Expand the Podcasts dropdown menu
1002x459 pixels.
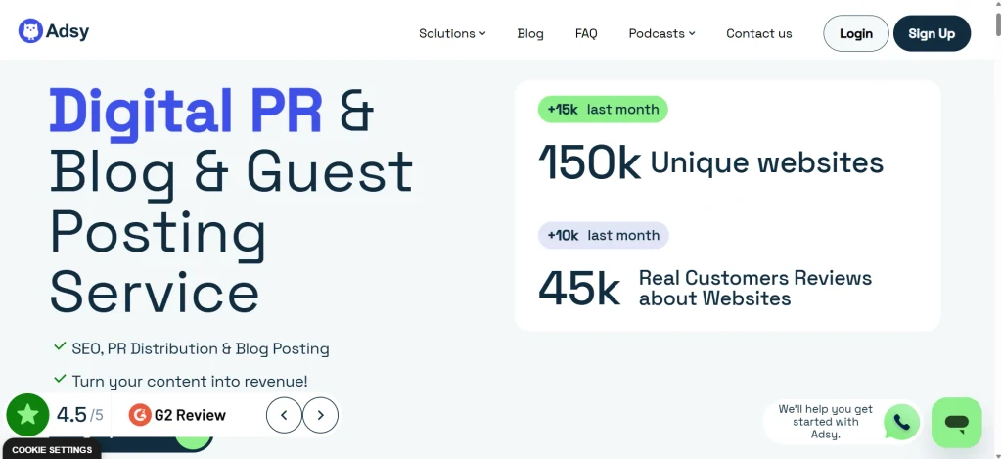coord(662,34)
